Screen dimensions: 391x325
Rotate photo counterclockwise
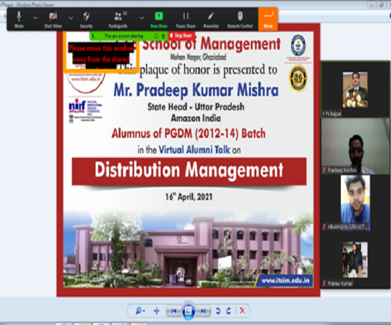(x=218, y=311)
